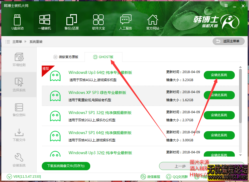Select Windows8 Up3 32位 纯净专业最新版 title
Screen dimensions: 249x182
pos(100,153)
